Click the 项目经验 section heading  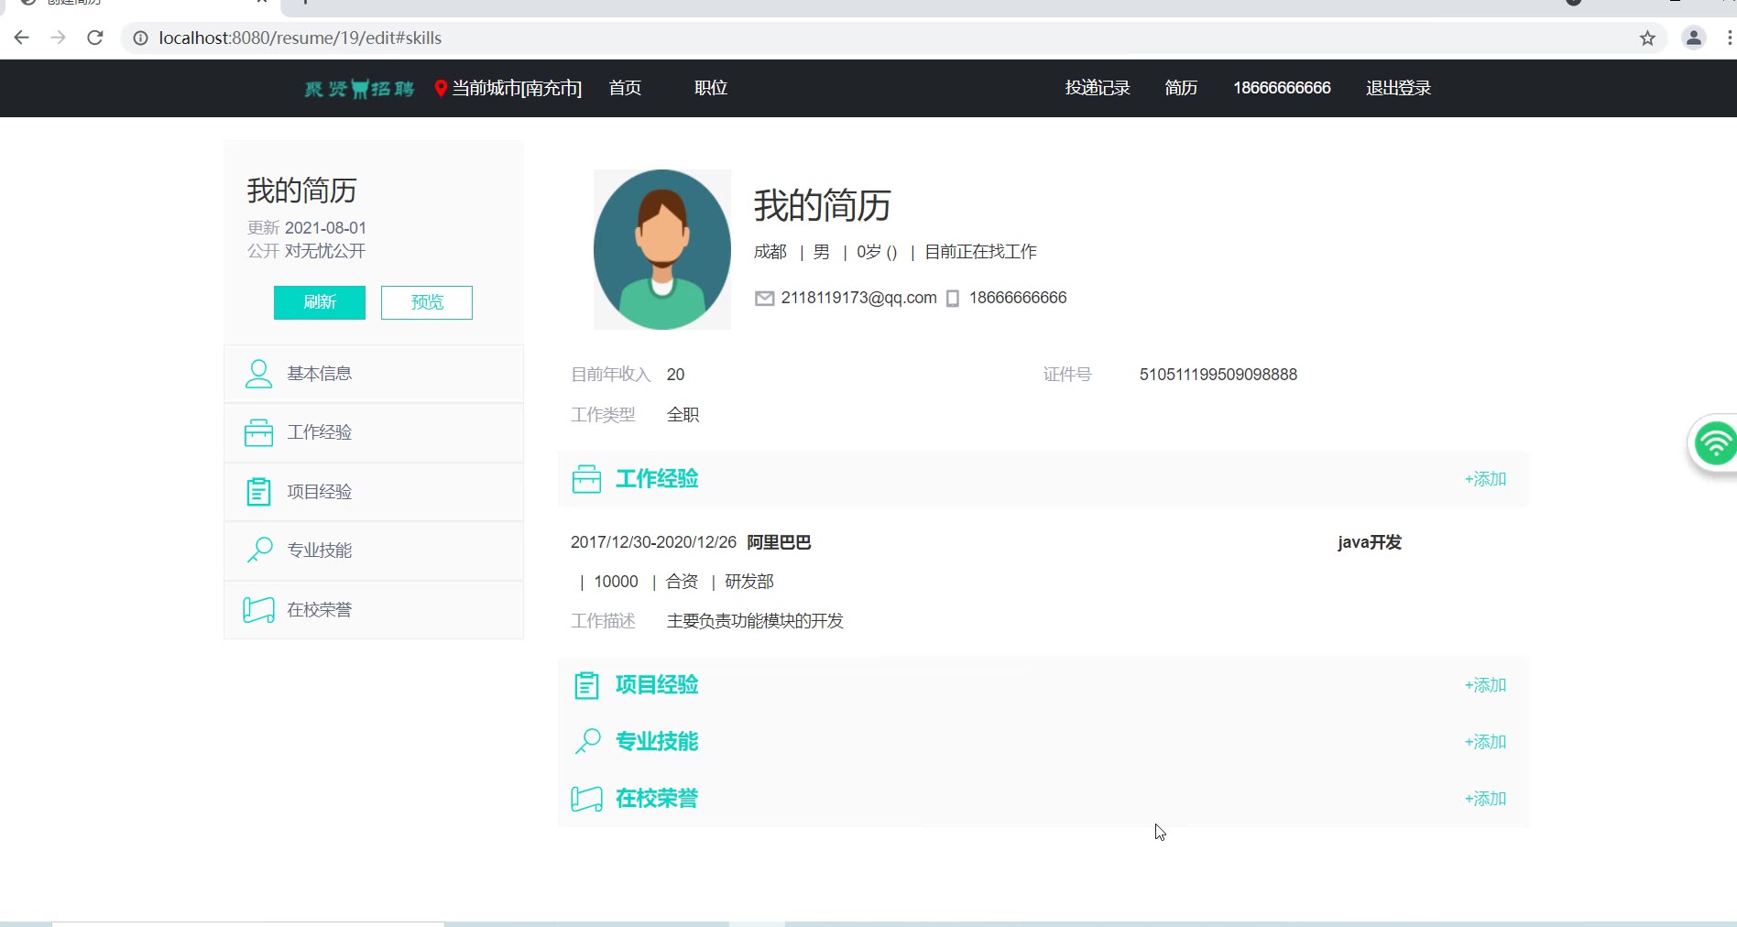click(657, 685)
